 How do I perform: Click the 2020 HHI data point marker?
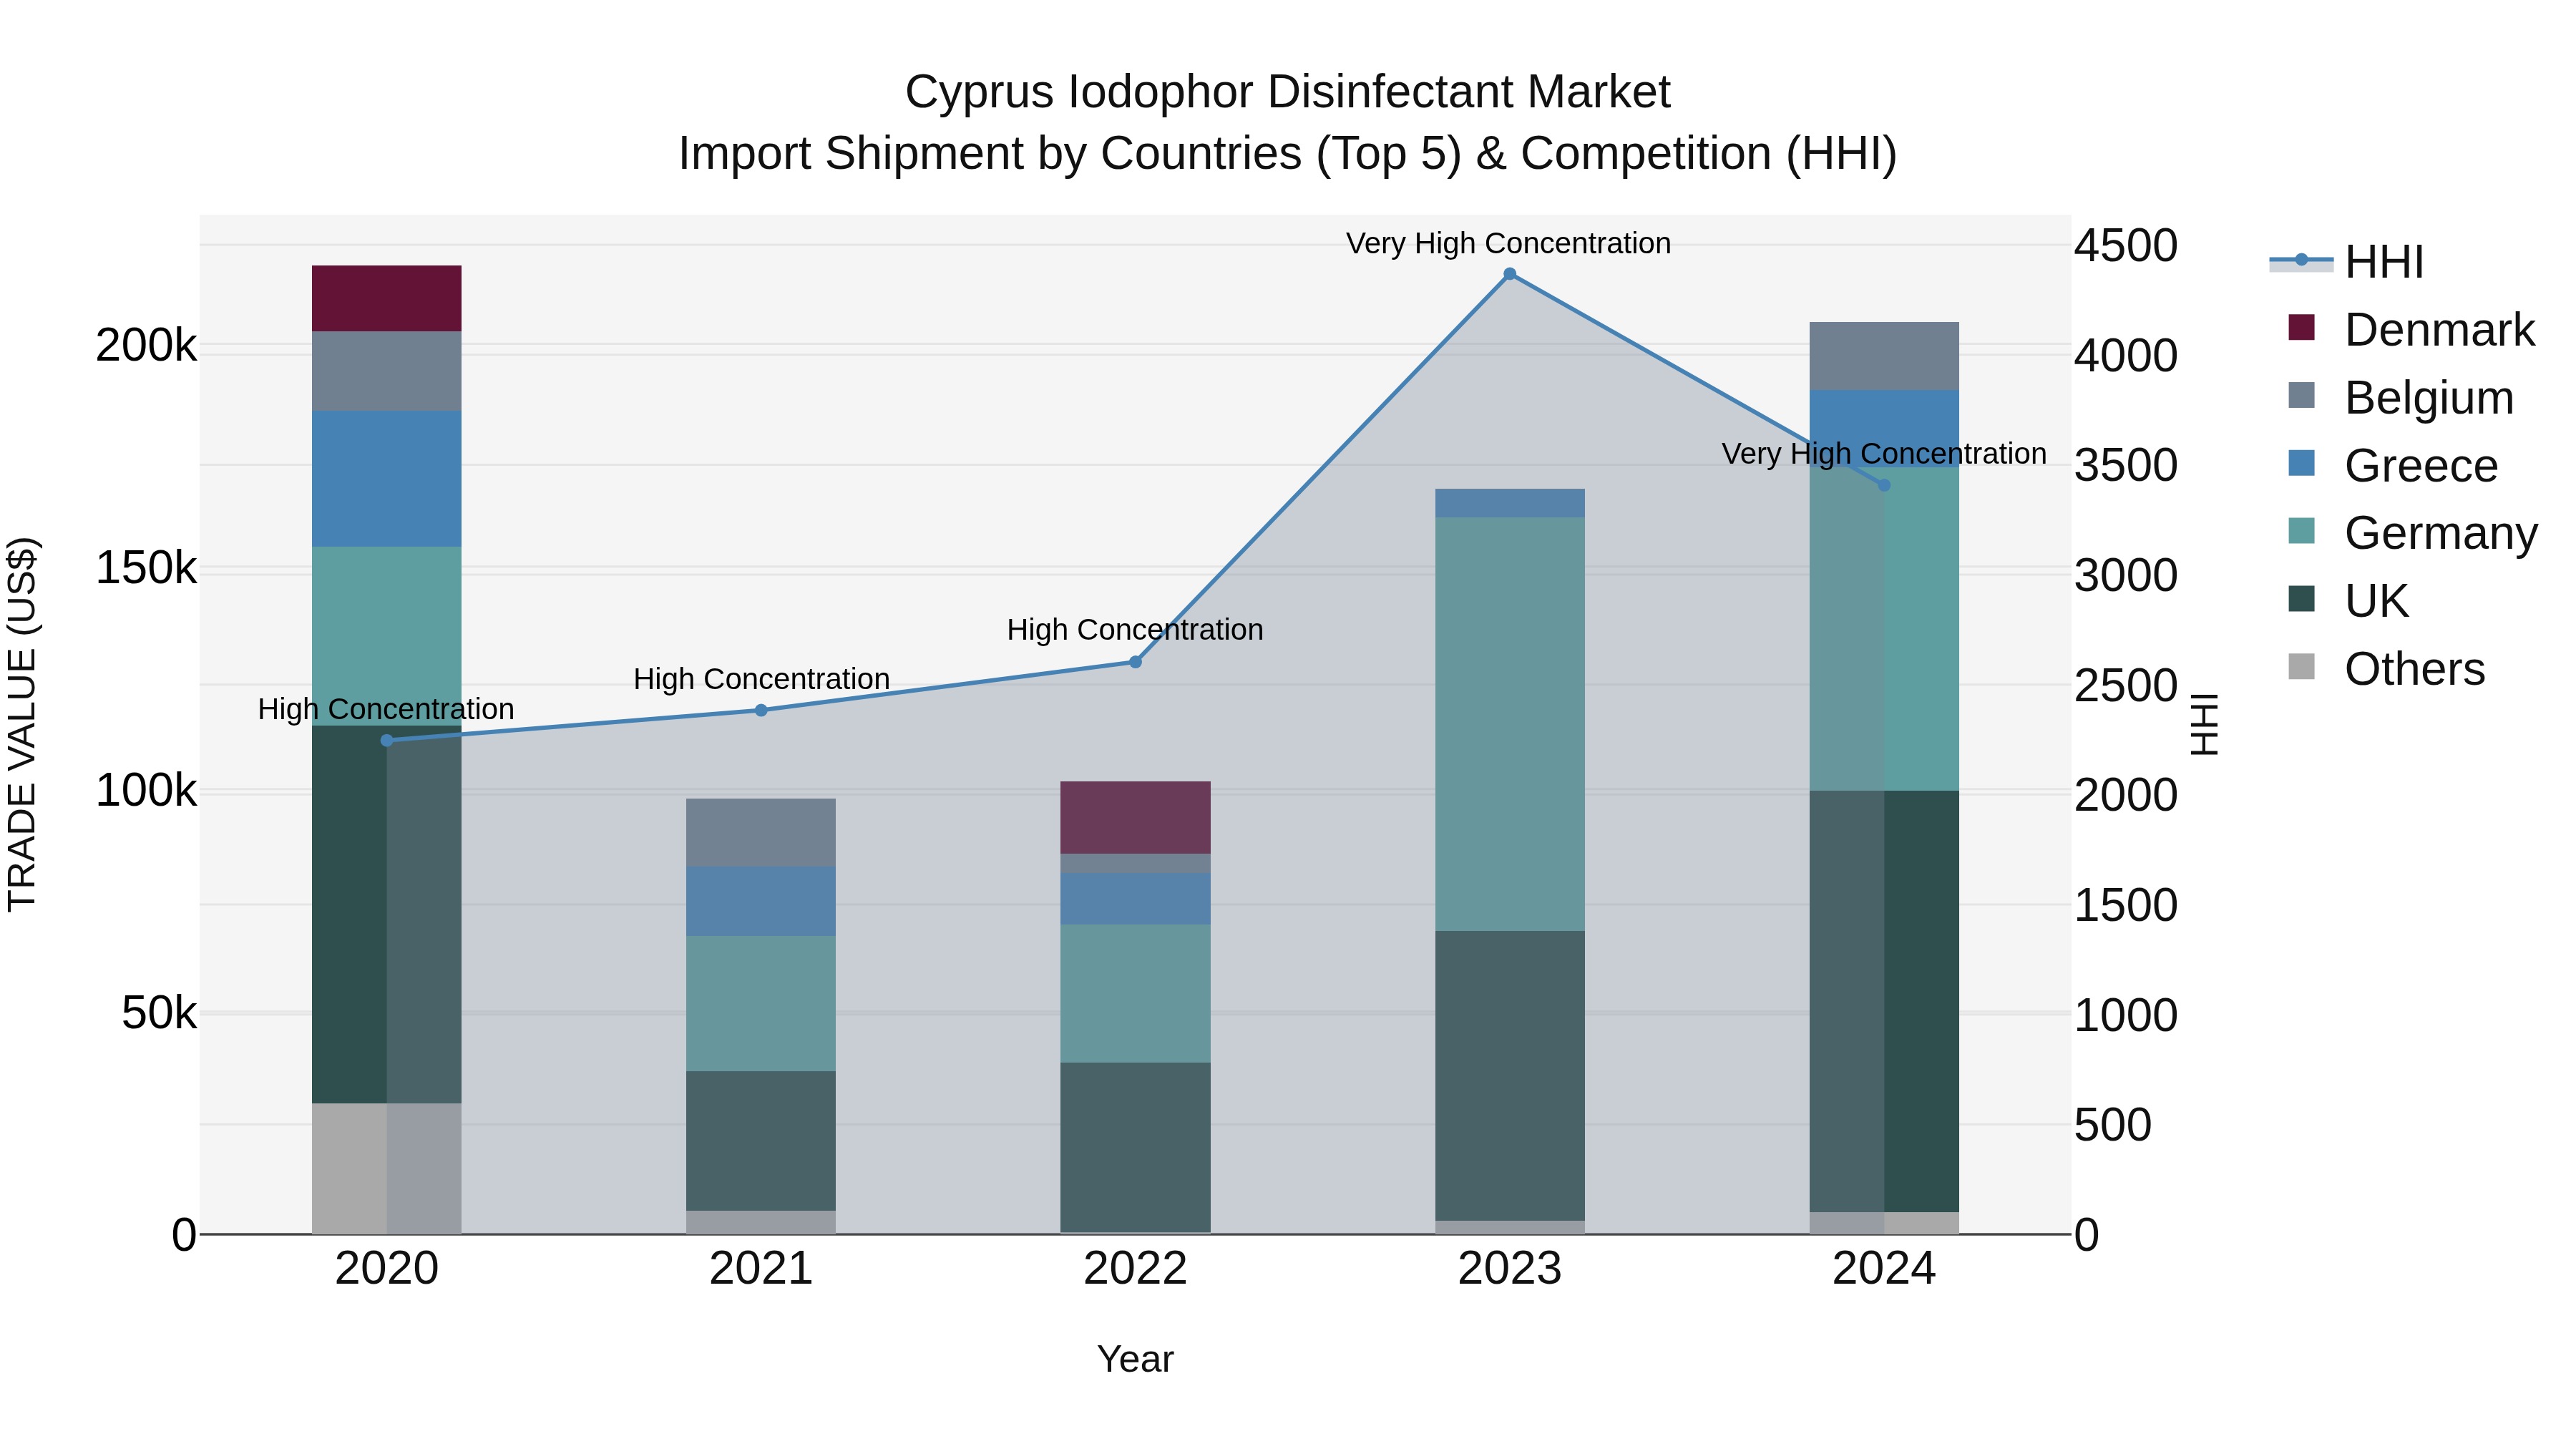(387, 740)
